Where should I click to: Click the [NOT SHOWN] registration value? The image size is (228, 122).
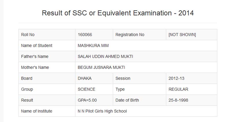pos(182,35)
